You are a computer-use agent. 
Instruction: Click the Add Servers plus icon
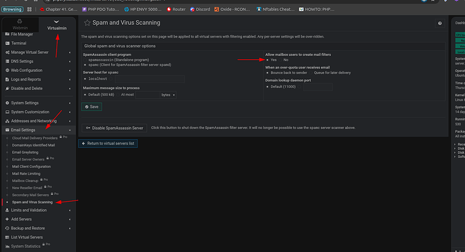(x=7, y=219)
